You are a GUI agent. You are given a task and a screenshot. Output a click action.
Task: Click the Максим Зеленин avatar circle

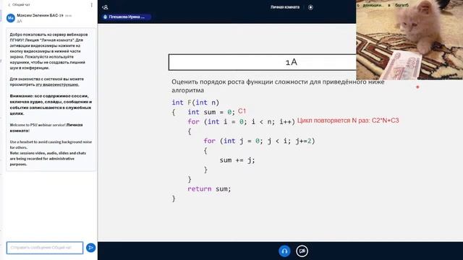[11, 18]
